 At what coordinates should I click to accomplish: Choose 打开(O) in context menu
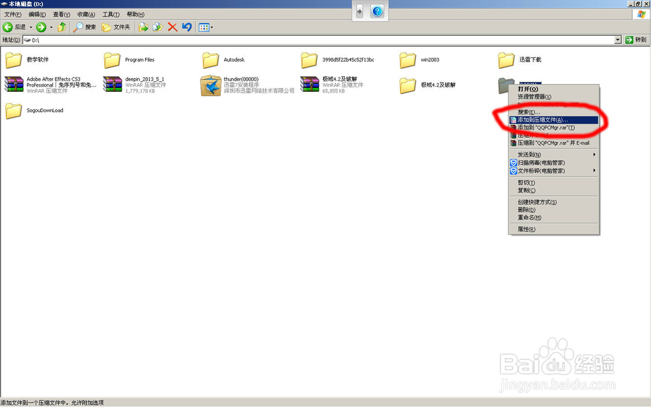[554, 89]
